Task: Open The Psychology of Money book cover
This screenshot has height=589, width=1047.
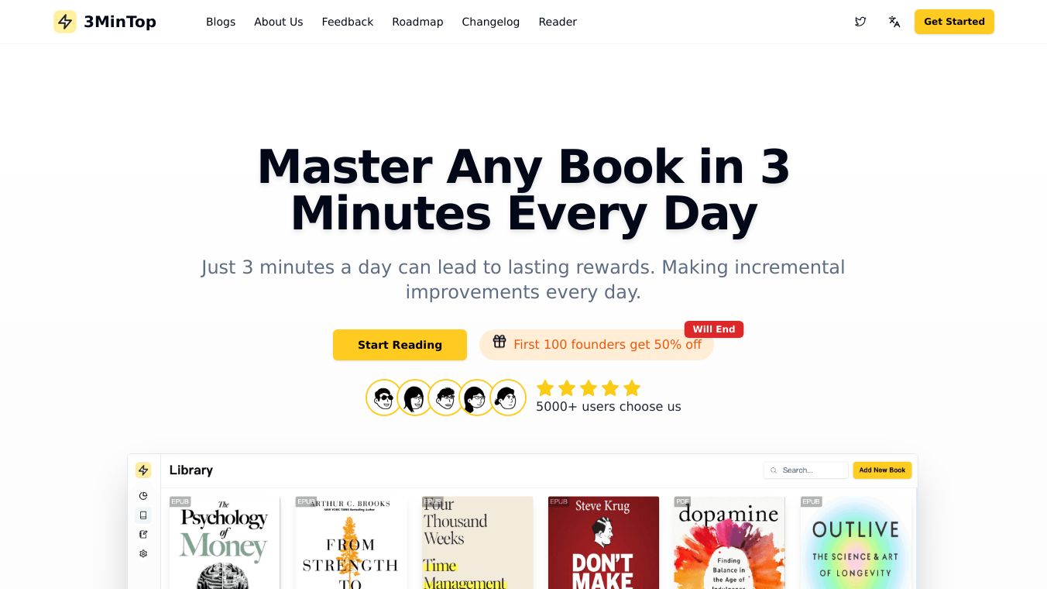Action: coord(225,542)
